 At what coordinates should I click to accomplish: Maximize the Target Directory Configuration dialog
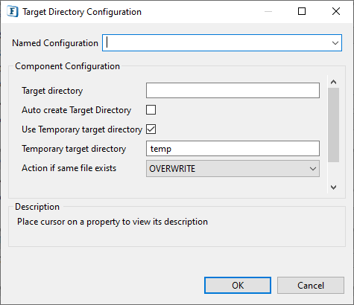[x=302, y=11]
